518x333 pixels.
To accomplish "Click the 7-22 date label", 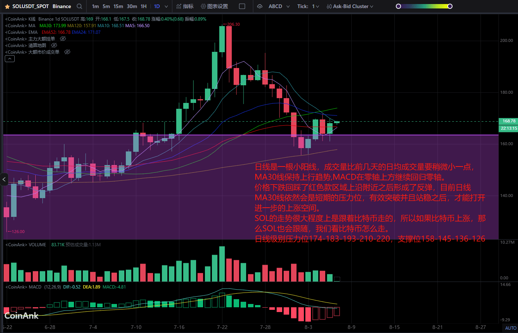I will pyautogui.click(x=222, y=327).
